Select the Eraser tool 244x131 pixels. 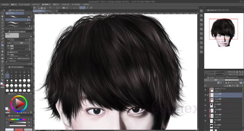tap(3, 51)
